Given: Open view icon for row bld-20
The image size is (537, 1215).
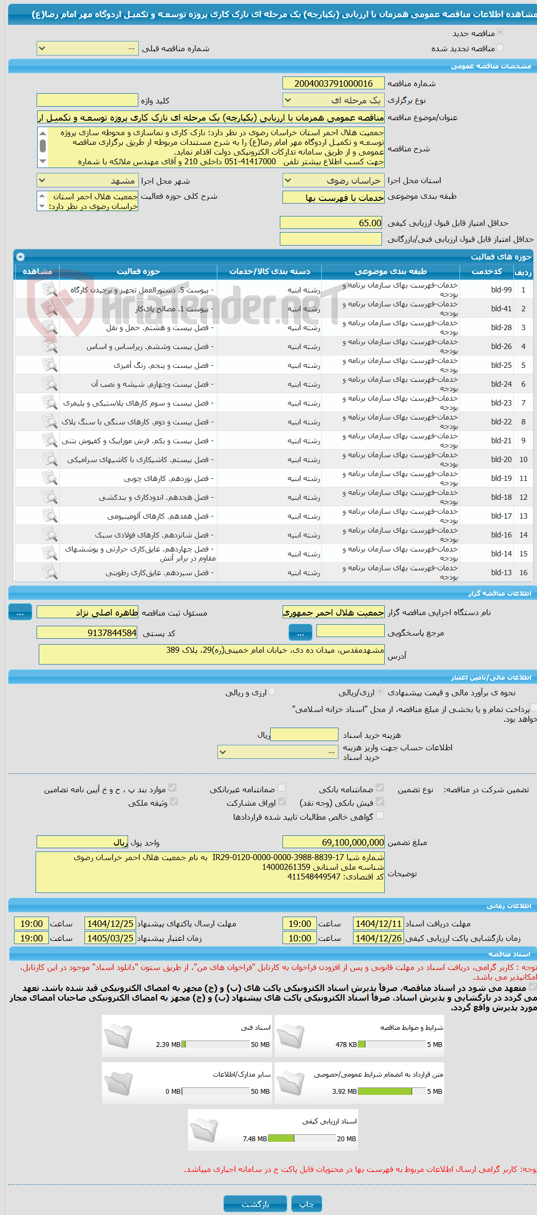Looking at the screenshot, I should point(50,459).
